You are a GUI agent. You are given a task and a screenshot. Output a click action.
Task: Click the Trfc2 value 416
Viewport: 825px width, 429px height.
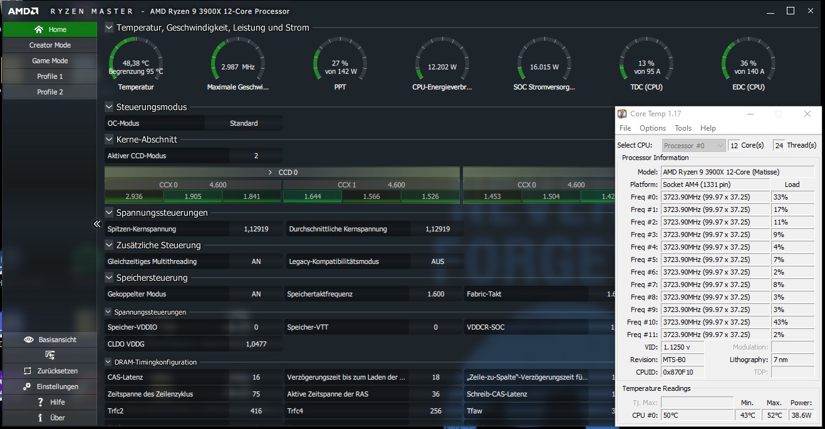pyautogui.click(x=256, y=411)
